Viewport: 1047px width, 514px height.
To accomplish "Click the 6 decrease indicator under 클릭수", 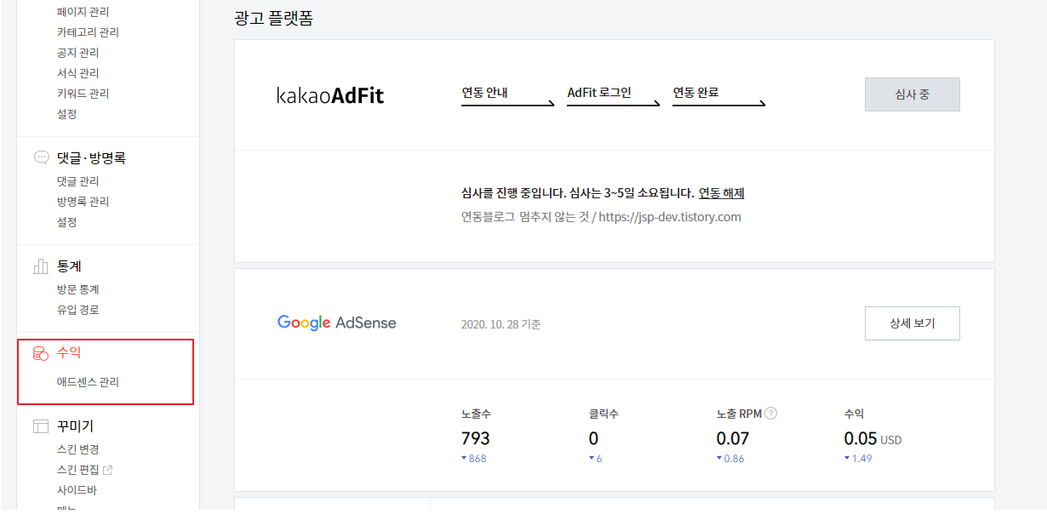I will click(595, 459).
